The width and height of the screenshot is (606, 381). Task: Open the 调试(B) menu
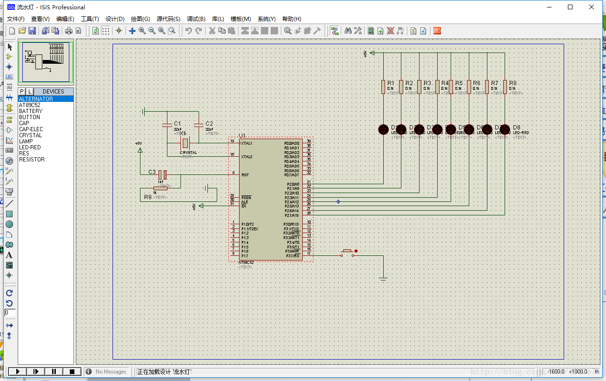point(196,19)
